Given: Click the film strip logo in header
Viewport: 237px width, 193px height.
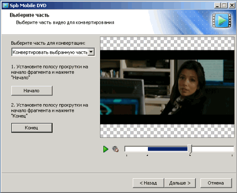Looking at the screenshot, I should [x=222, y=20].
